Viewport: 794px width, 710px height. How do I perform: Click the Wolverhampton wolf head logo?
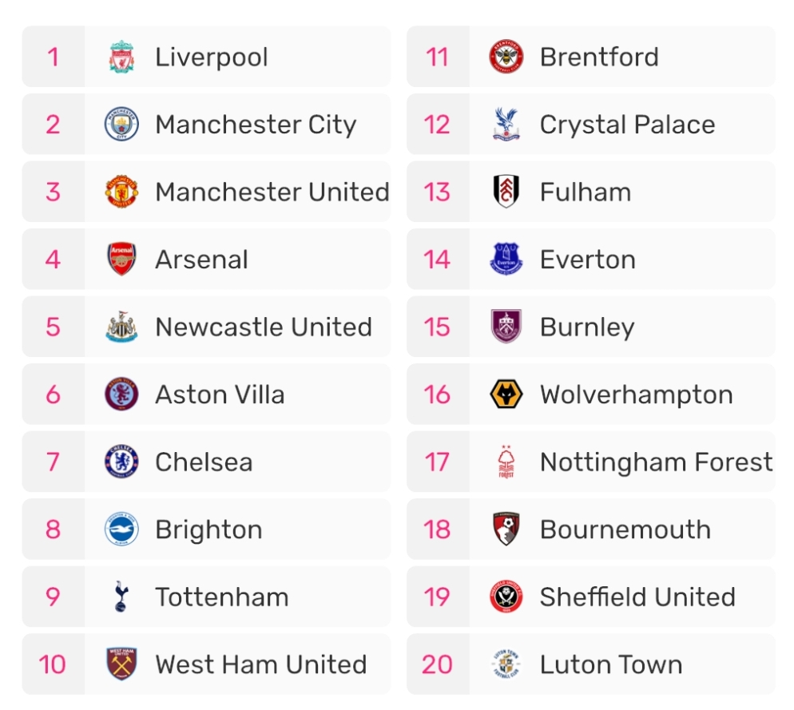point(506,395)
